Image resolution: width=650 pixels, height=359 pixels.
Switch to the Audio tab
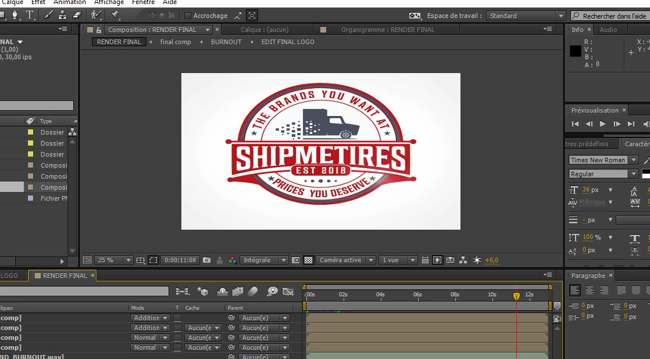(x=608, y=30)
